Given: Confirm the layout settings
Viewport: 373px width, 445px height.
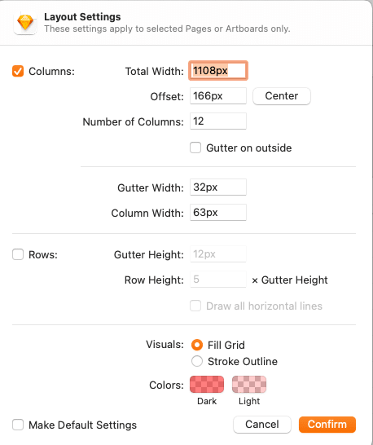Looking at the screenshot, I should (x=327, y=425).
